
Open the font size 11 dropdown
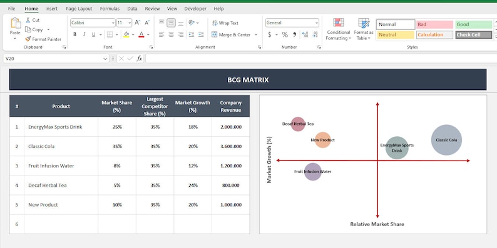[130, 22]
